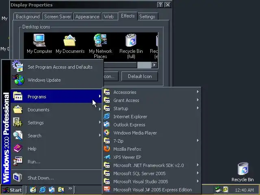Click the Help book icon
The width and height of the screenshot is (260, 195).
18,148
